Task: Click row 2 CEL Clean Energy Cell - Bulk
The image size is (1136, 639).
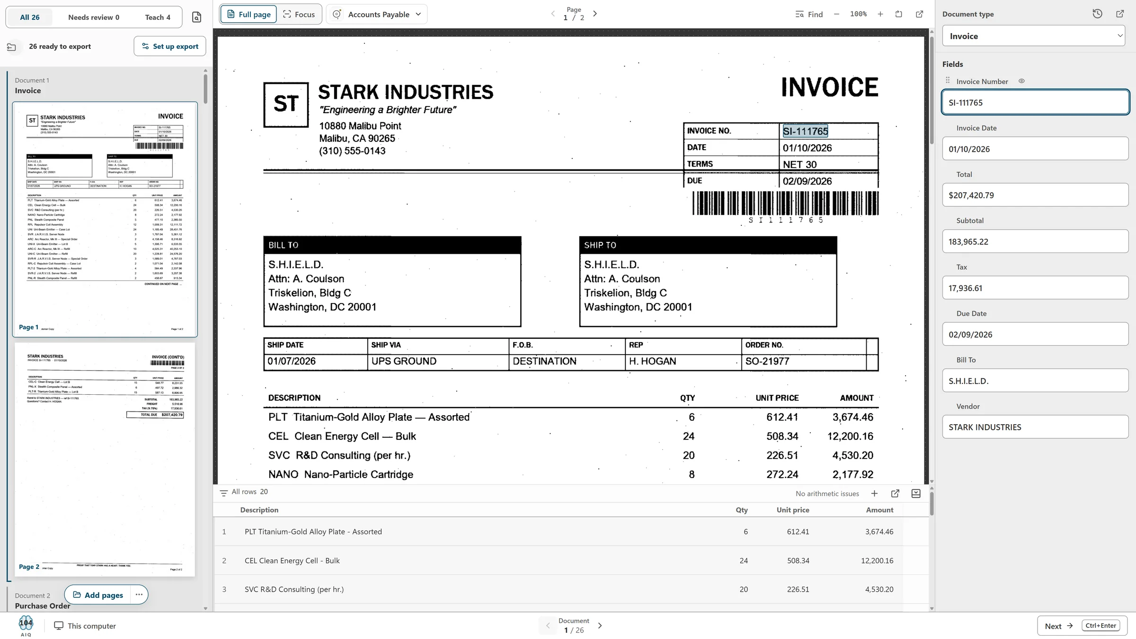Action: (559, 561)
